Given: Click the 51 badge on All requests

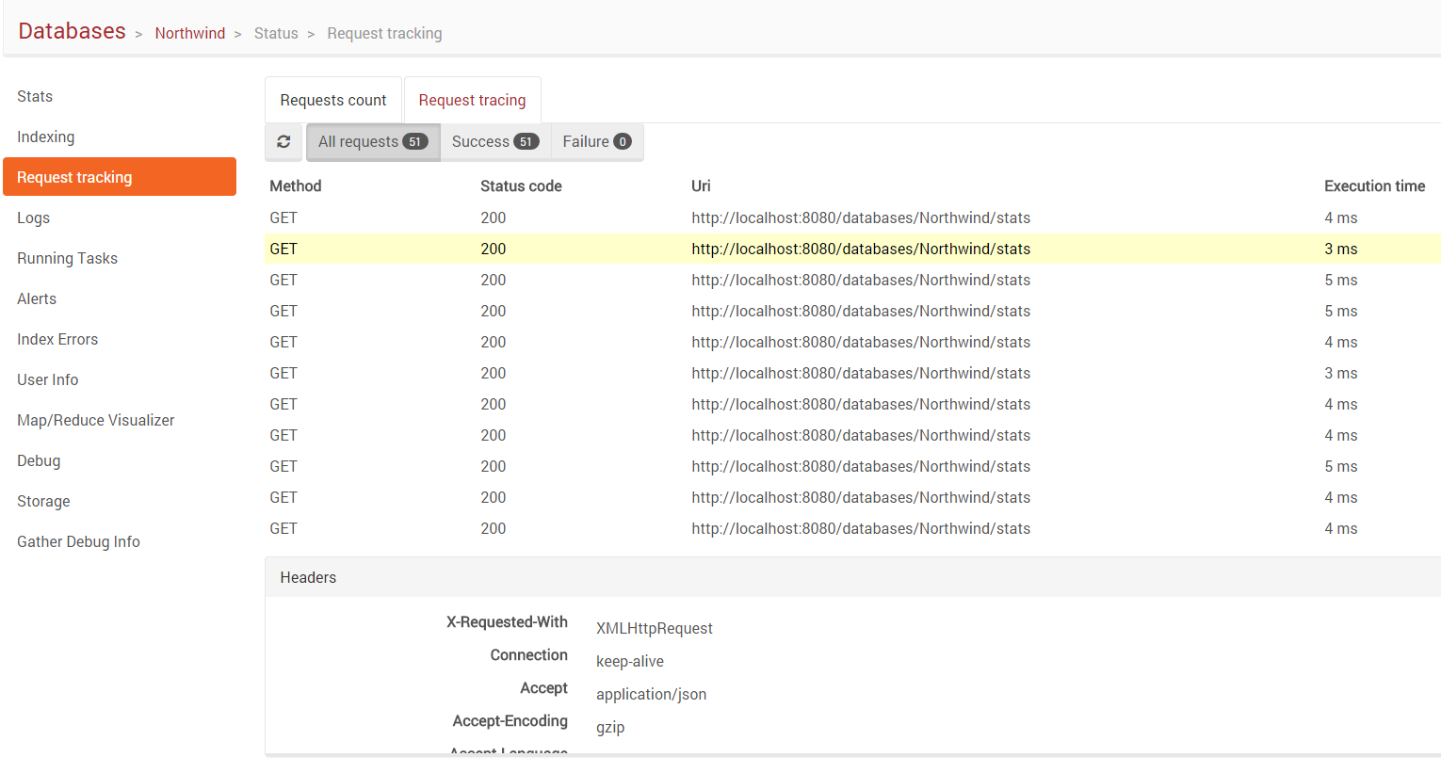Looking at the screenshot, I should (415, 142).
